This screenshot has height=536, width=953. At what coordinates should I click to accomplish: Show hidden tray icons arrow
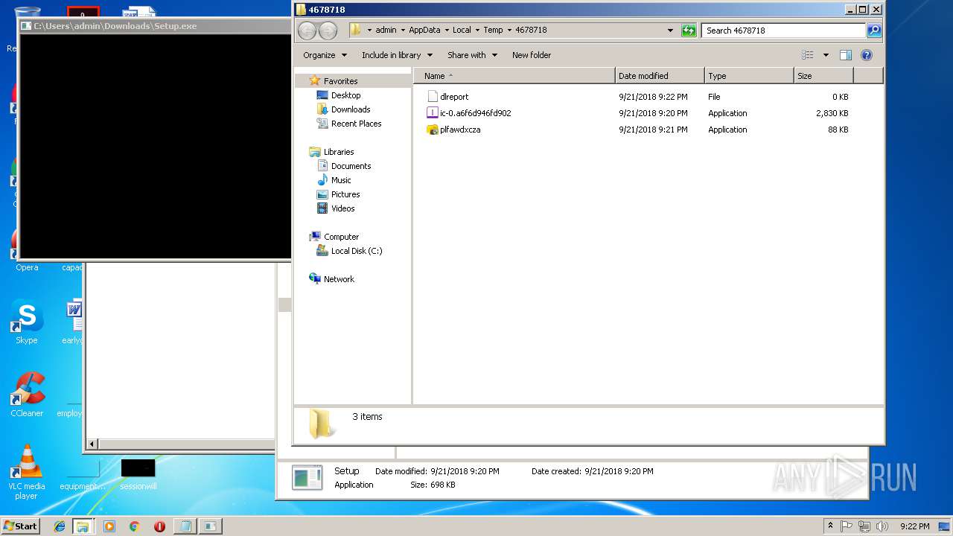pyautogui.click(x=830, y=526)
